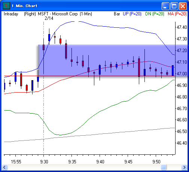Click the 9:50 time axis marker
This screenshot has width=189, height=172.
156,162
